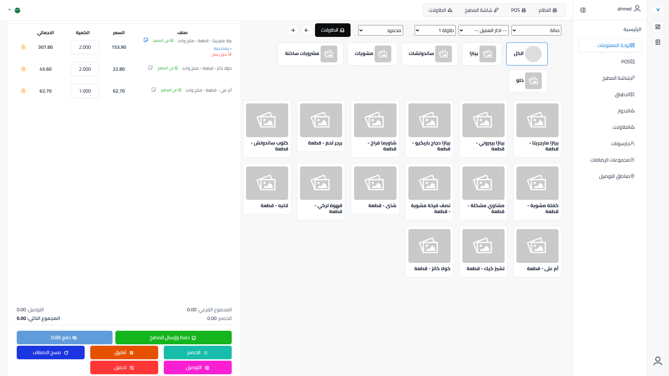Open the ahmed user profile icon

637,9
